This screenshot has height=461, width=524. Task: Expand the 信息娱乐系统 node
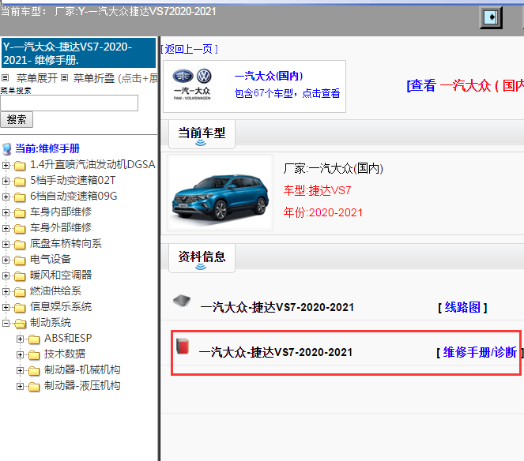coord(6,307)
